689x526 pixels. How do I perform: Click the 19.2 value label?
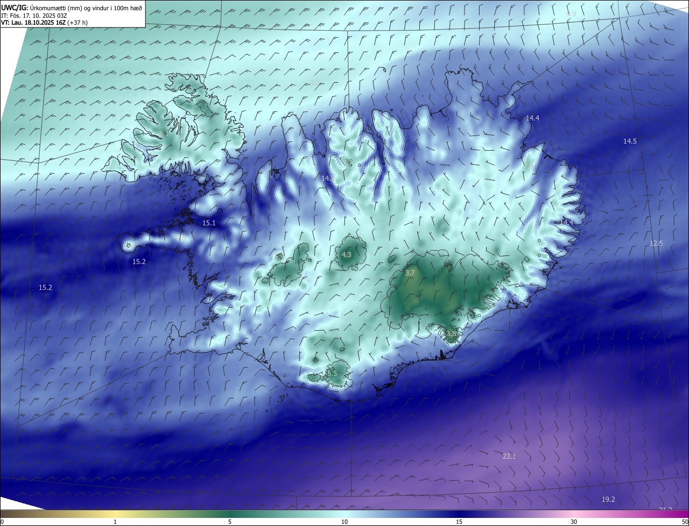coord(608,499)
